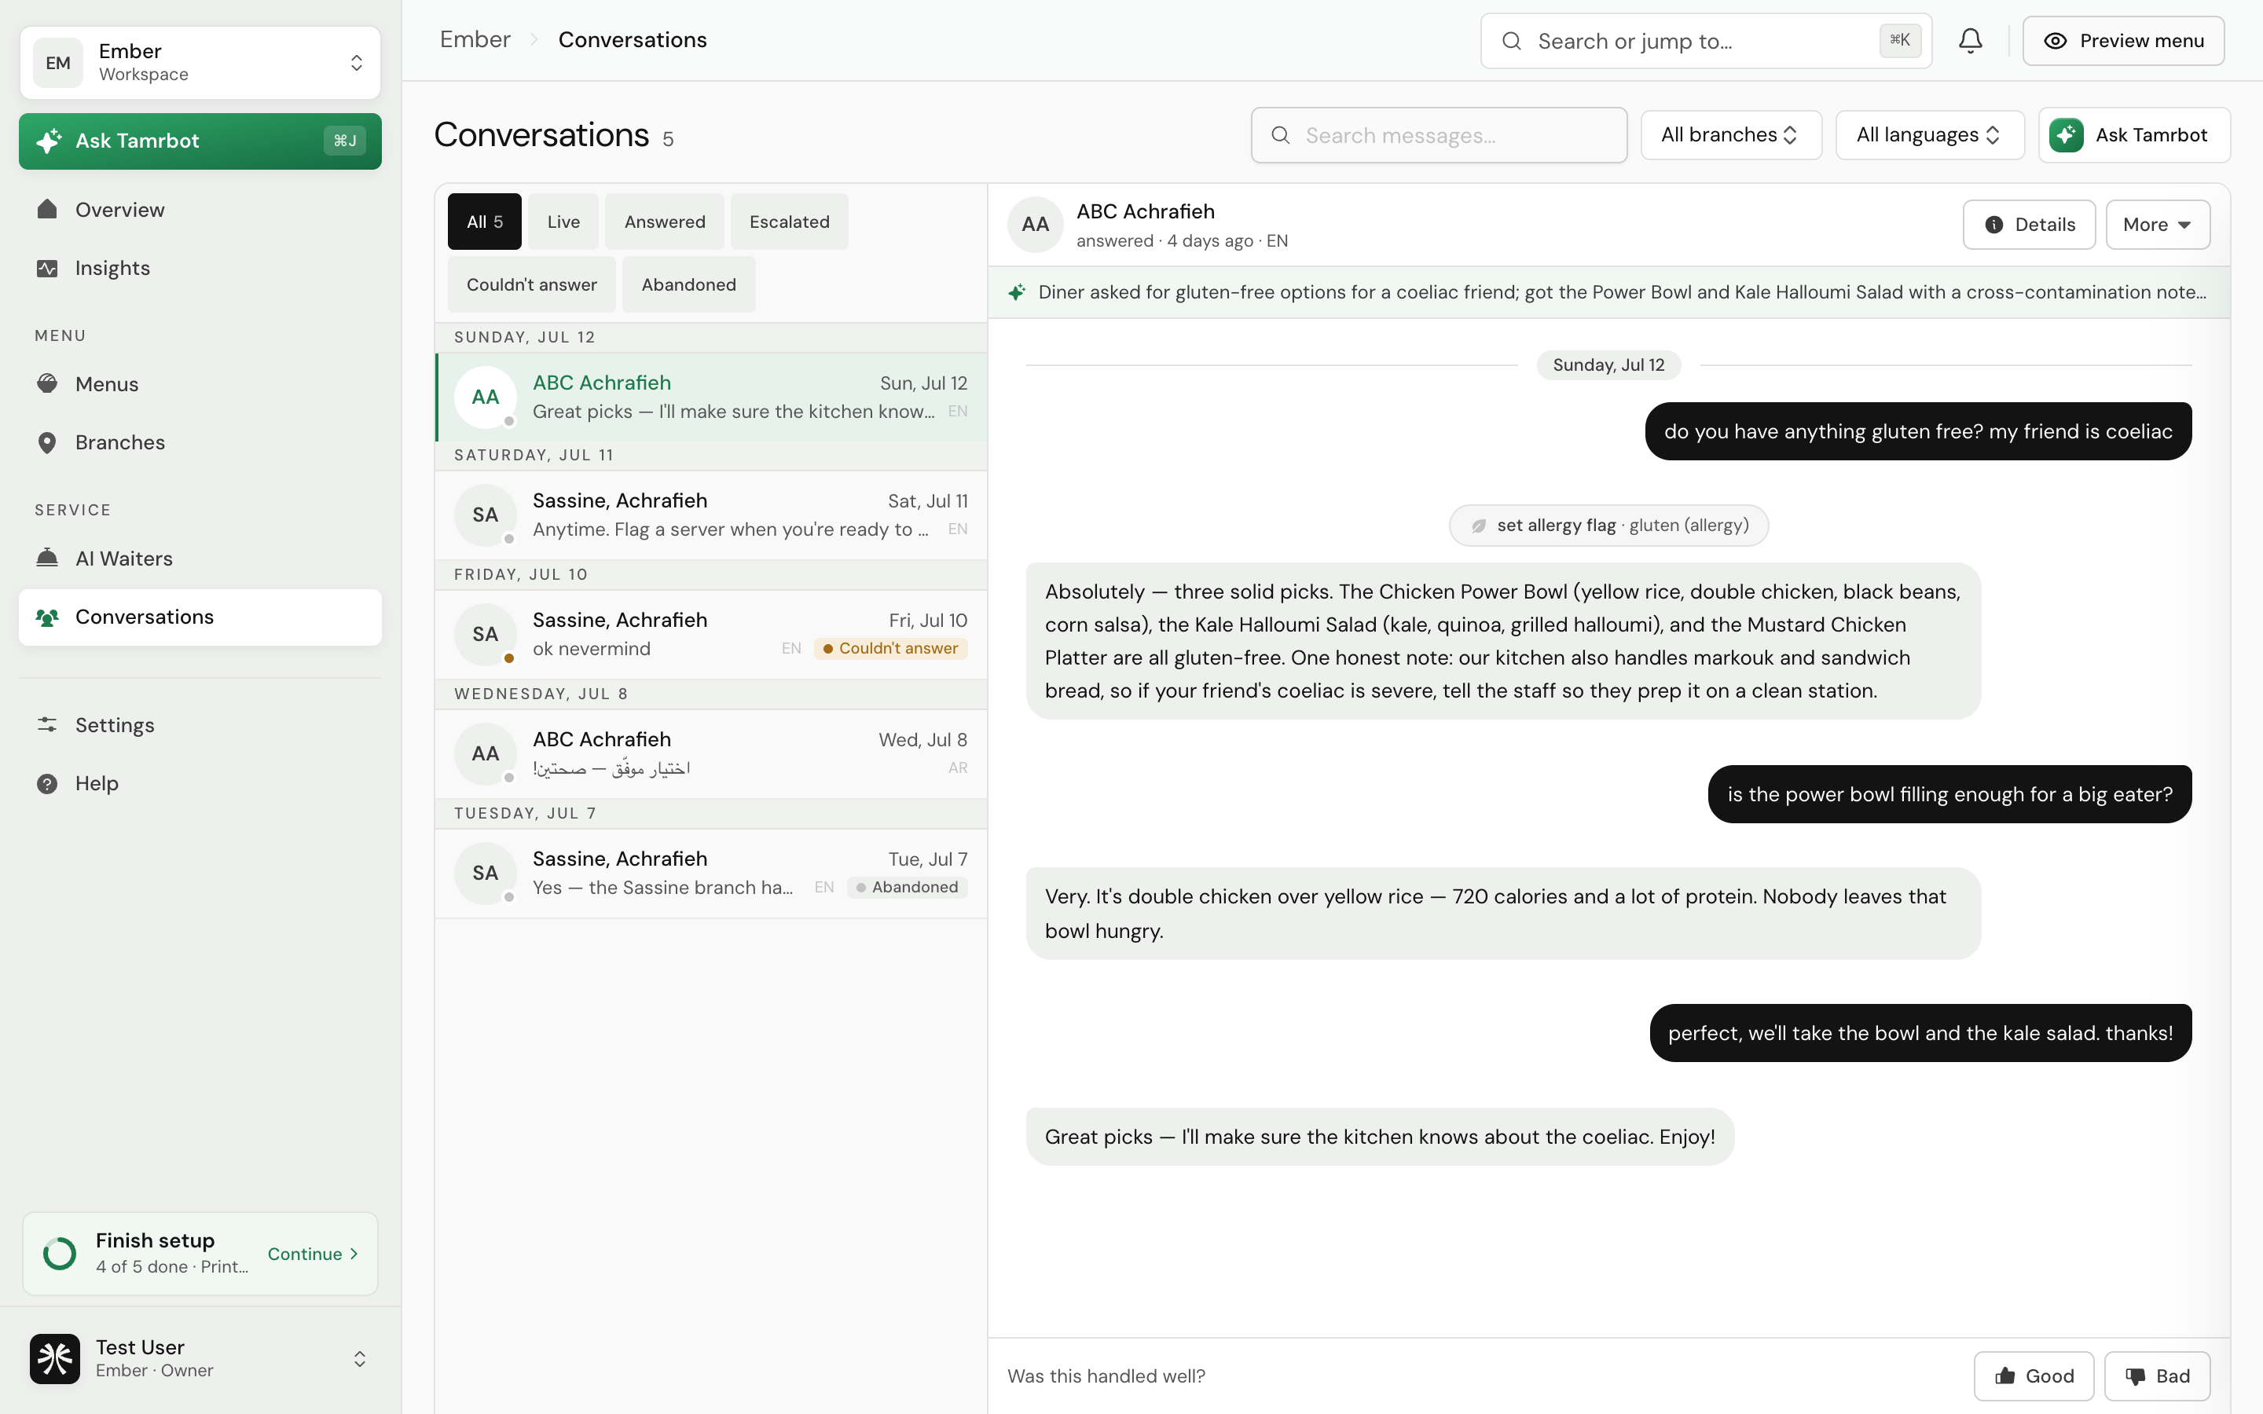Click the 'Sunday, Jul 12' date chip in the thread
Screen dimensions: 2263x1414
pyautogui.click(x=1608, y=364)
